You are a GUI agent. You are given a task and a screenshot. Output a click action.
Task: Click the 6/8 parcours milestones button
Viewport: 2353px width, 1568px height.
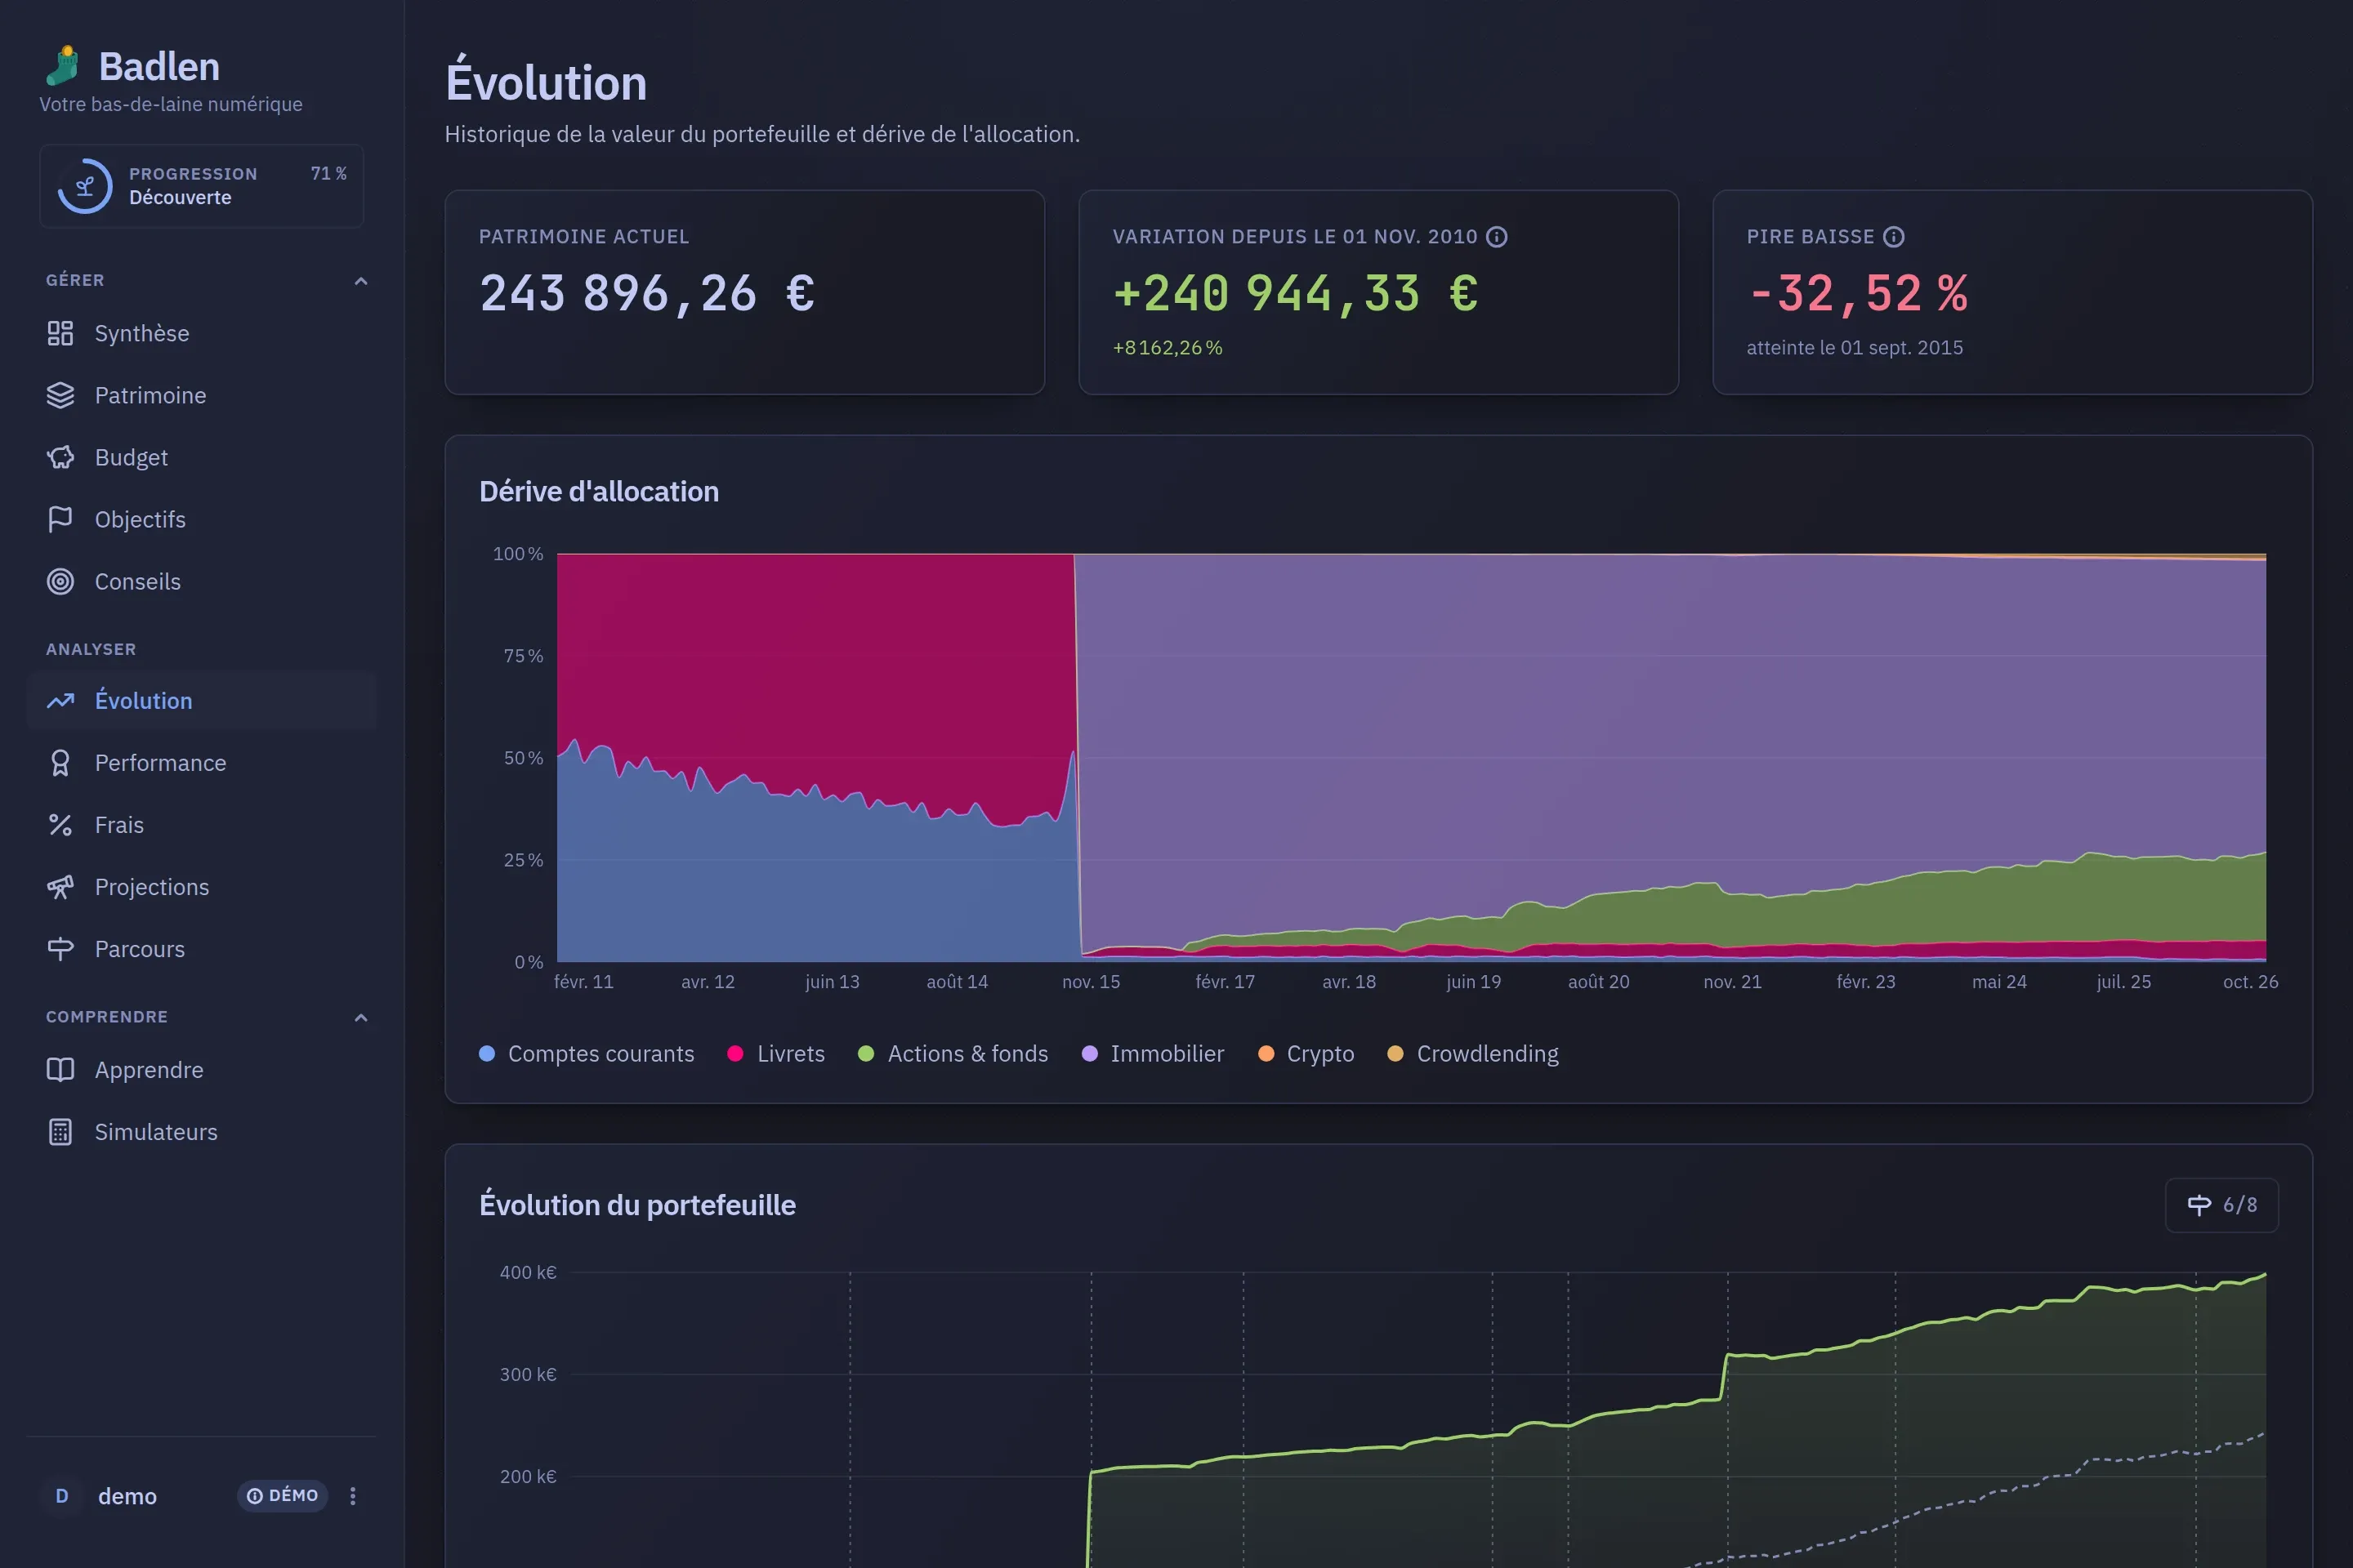2222,1205
